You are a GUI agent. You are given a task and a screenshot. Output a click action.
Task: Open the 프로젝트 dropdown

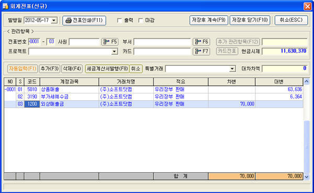114,52
